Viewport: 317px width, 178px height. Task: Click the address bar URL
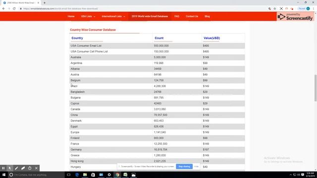[60, 9]
